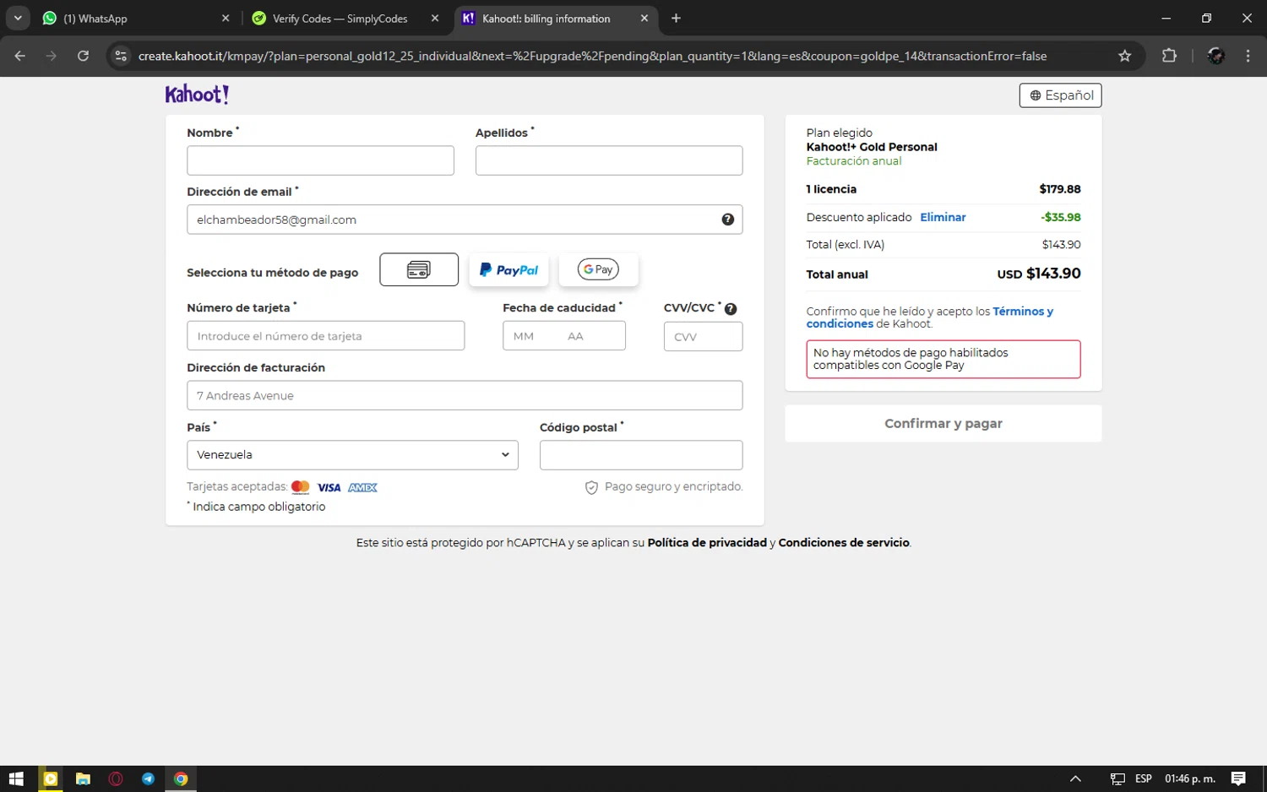
Task: Click email field help question icon
Action: click(x=727, y=220)
